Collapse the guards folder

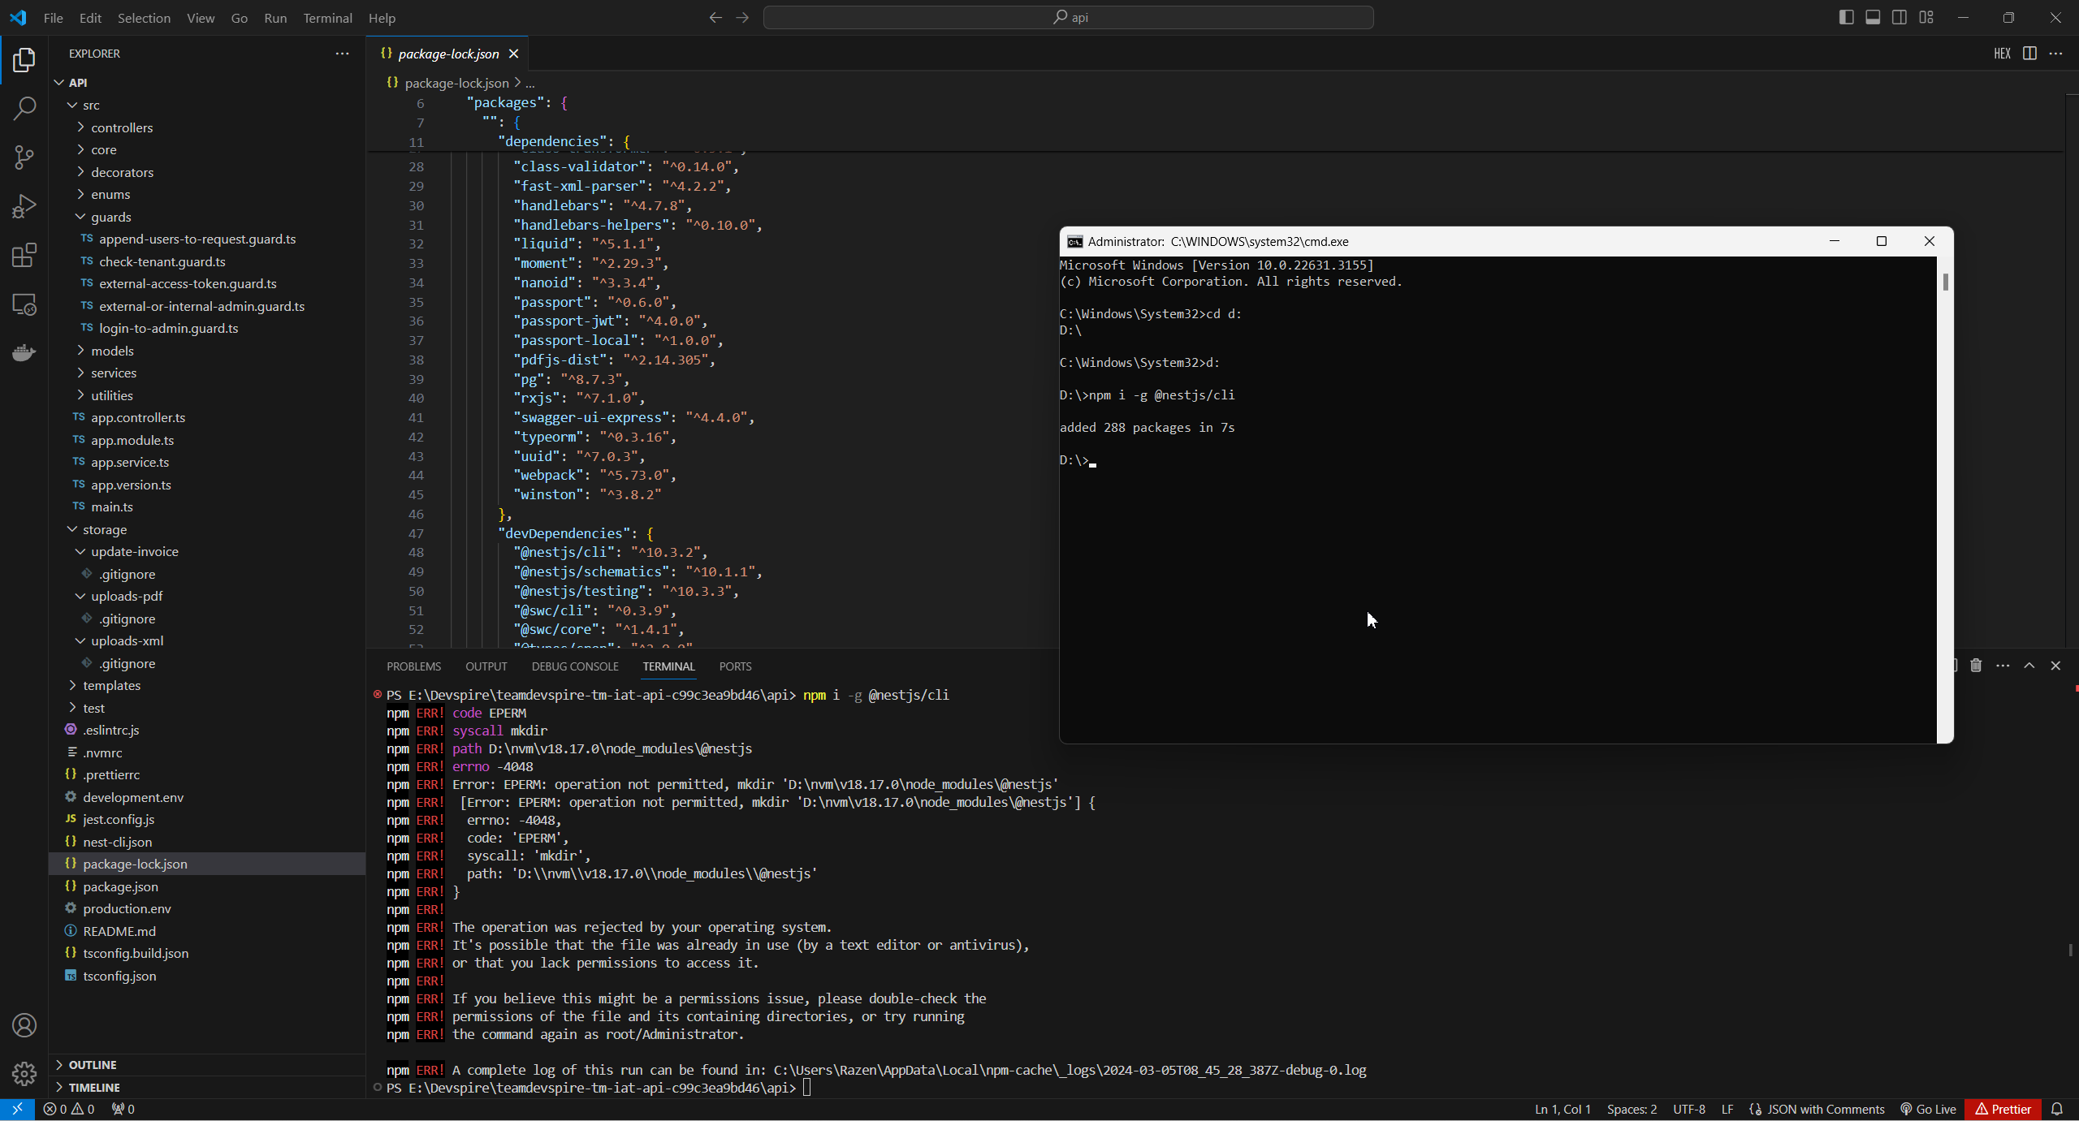pyautogui.click(x=110, y=217)
